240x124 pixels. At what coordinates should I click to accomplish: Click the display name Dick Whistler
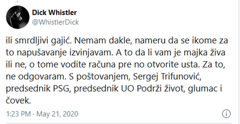pos(55,13)
